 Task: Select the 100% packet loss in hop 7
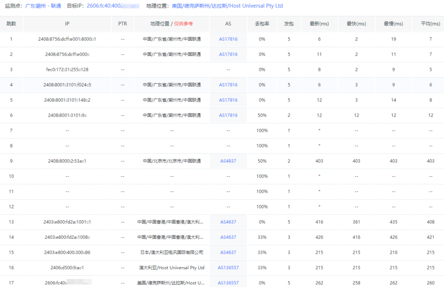(x=262, y=131)
